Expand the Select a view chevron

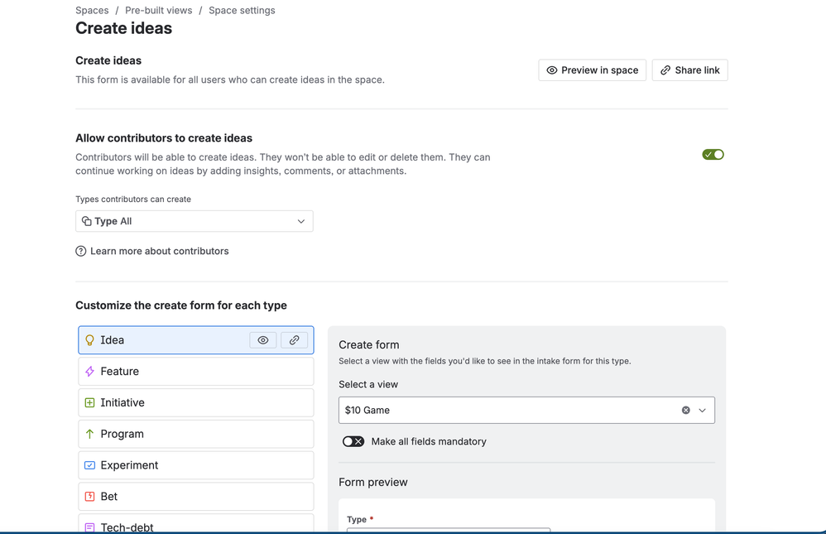point(702,410)
